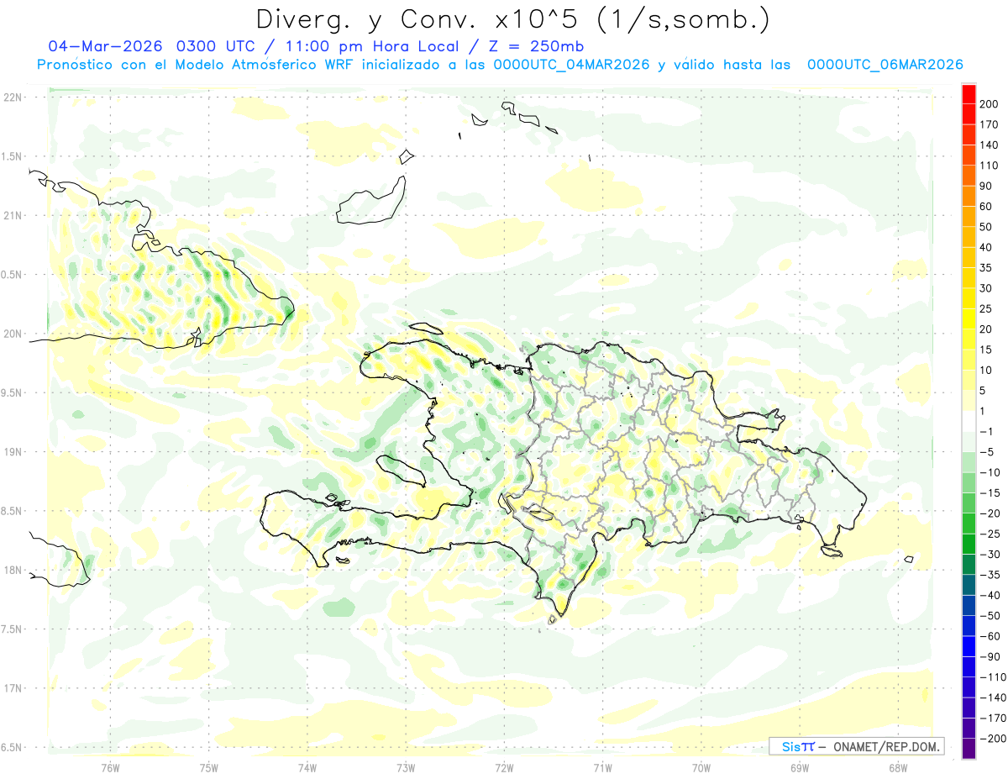Click the '18N' latitude axis label
This screenshot has width=1008, height=779.
[13, 570]
